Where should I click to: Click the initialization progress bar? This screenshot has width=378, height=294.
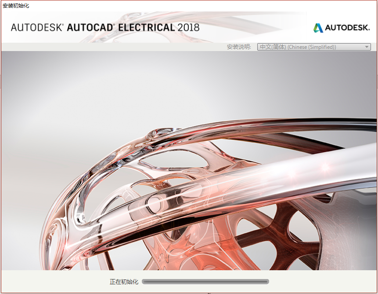(205, 281)
